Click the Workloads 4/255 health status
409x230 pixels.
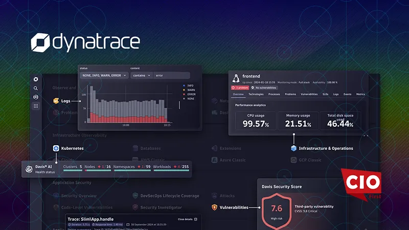tap(171, 168)
